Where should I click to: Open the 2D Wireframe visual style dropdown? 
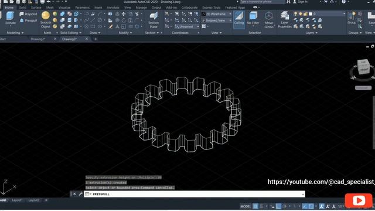[216, 14]
